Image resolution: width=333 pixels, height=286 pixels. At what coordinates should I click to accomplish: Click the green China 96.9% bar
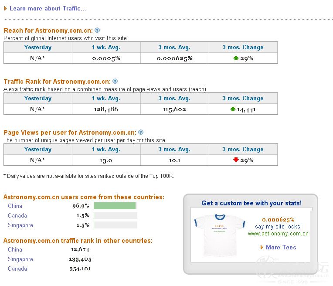(115, 206)
